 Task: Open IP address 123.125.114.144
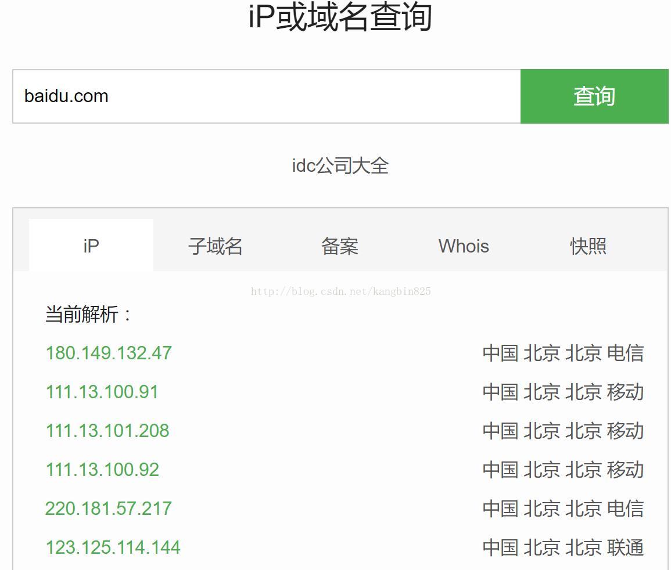(113, 548)
